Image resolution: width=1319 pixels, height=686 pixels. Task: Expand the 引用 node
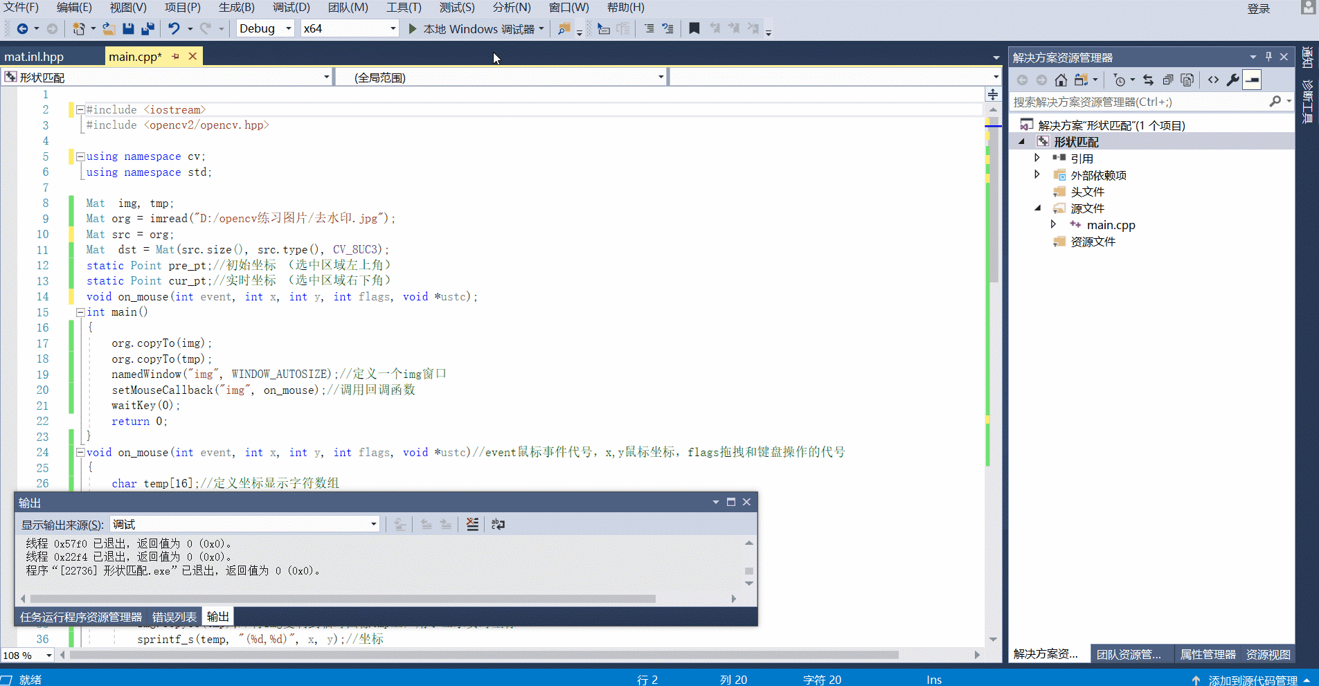coord(1037,158)
